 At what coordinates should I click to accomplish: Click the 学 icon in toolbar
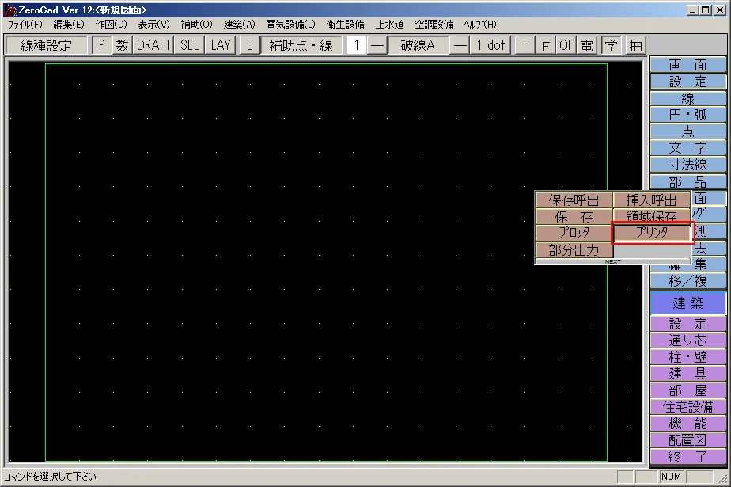pos(612,45)
